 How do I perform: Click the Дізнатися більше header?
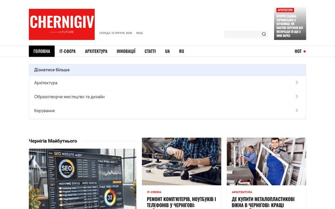point(167,70)
